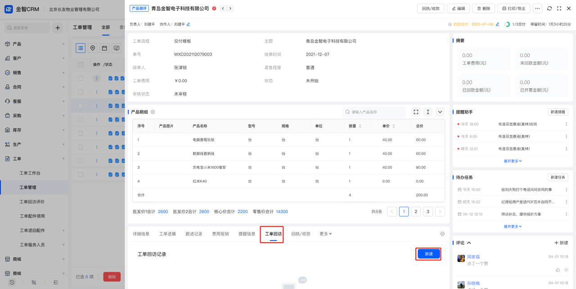Click the pencil icon beside 约定交付 date

(x=497, y=24)
